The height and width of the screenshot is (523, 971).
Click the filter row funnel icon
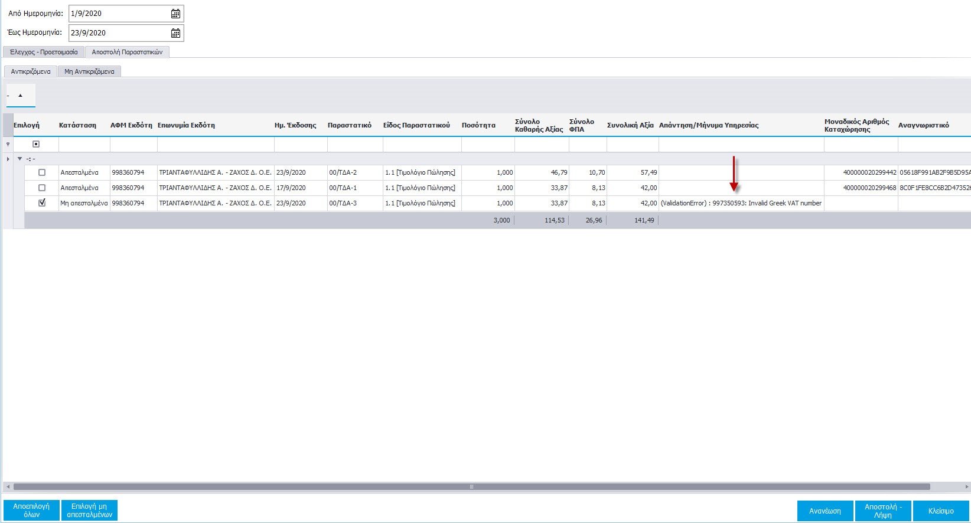[8, 144]
